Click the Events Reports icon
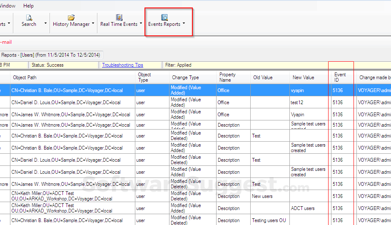The height and width of the screenshot is (225, 391). point(164,17)
